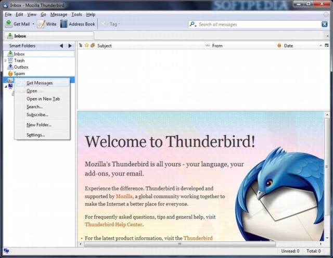Click the Get Mail icon in toolbar

[9, 24]
